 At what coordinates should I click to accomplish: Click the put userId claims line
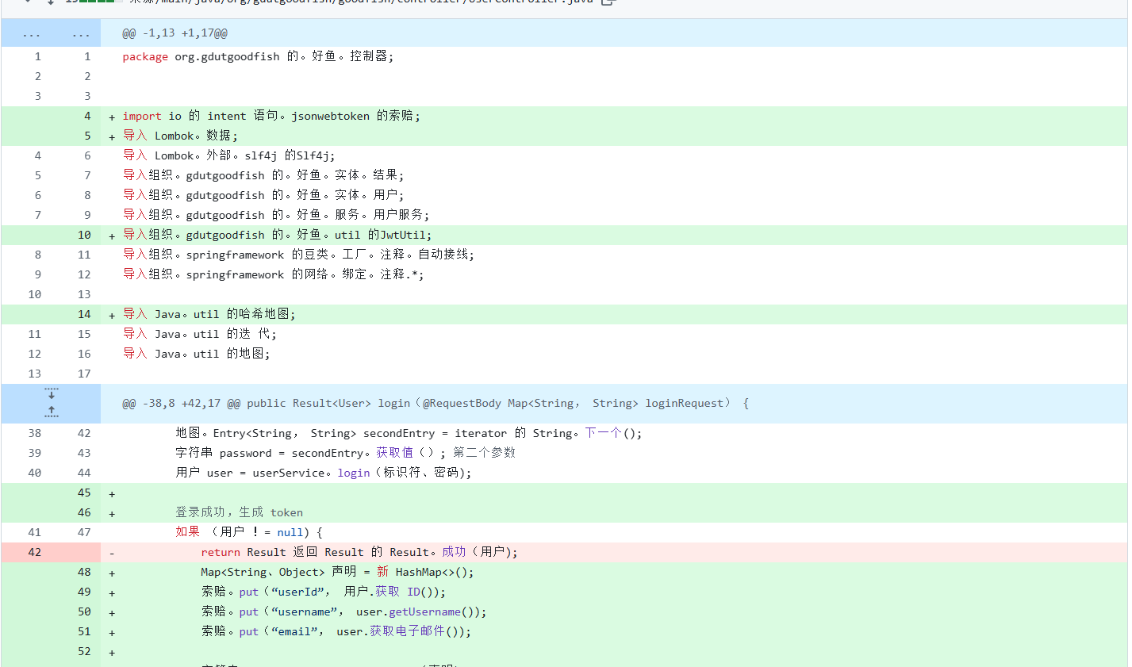tap(323, 592)
